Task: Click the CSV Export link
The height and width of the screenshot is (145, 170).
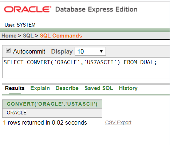Action: pyautogui.click(x=118, y=122)
